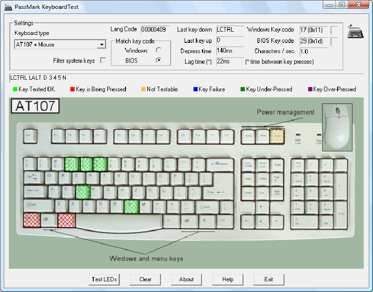Click the Last key down field
This screenshot has width=373, height=292.
click(230, 30)
